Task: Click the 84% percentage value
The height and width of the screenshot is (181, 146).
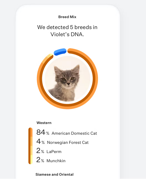Action: pyautogui.click(x=43, y=132)
